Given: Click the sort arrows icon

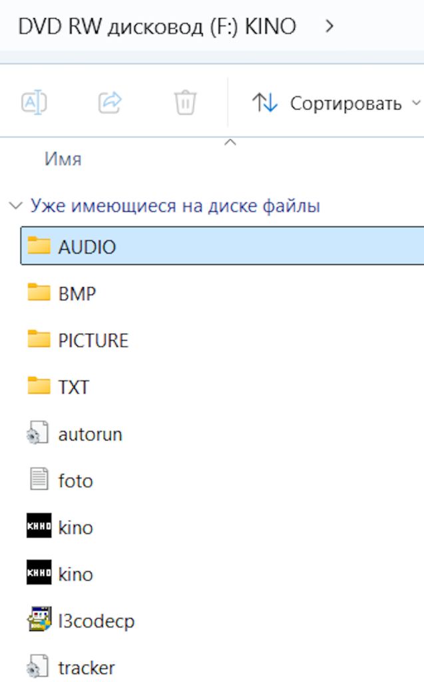Looking at the screenshot, I should click(265, 103).
